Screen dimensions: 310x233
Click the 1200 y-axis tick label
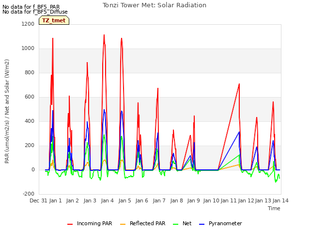tap(28, 24)
